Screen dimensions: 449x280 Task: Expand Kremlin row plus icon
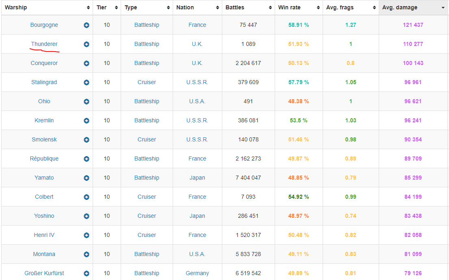tap(86, 121)
